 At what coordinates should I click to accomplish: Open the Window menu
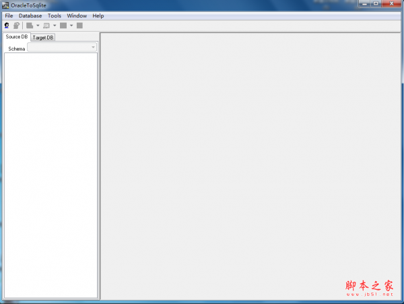pos(77,15)
